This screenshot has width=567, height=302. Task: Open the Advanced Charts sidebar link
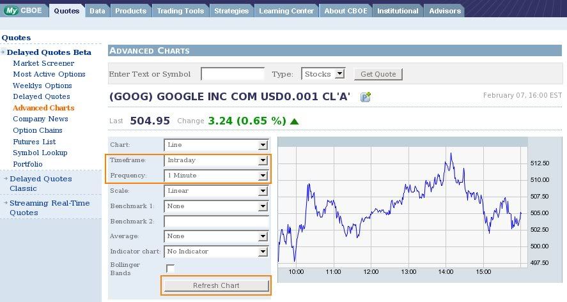click(x=43, y=108)
